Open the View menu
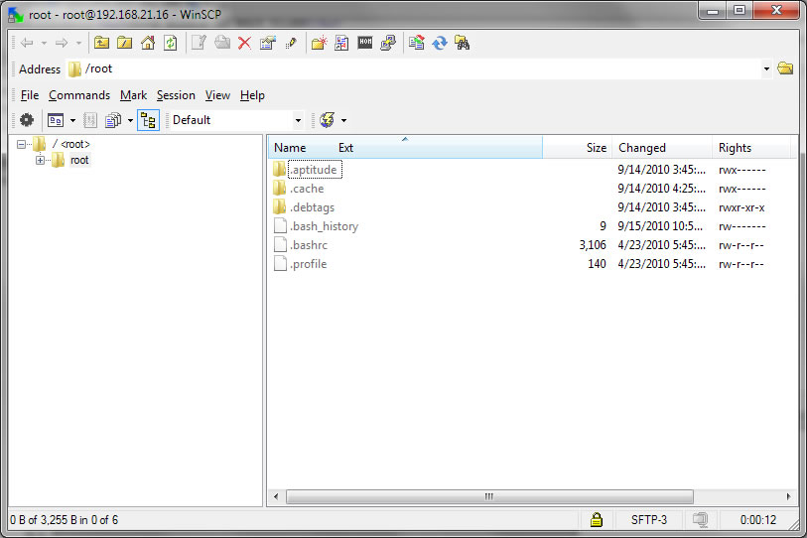Image resolution: width=807 pixels, height=538 pixels. (217, 95)
